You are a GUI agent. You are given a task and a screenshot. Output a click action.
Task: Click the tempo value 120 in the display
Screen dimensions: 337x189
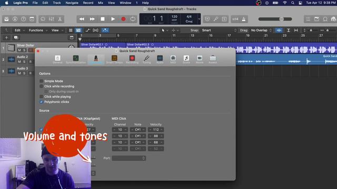click(174, 17)
